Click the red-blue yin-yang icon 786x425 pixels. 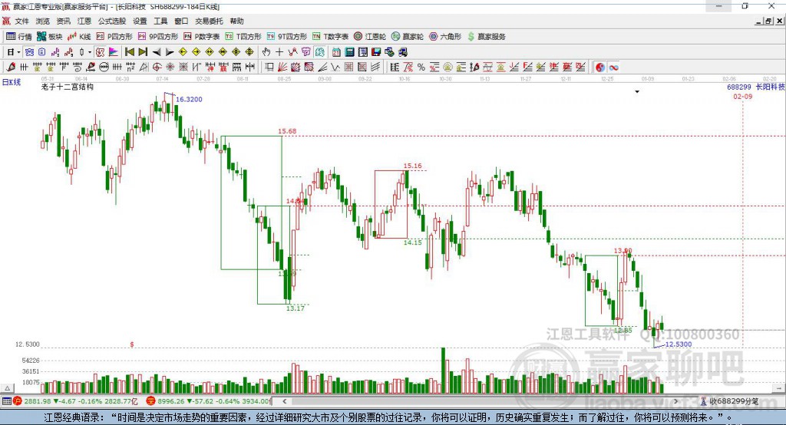pyautogui.click(x=600, y=68)
